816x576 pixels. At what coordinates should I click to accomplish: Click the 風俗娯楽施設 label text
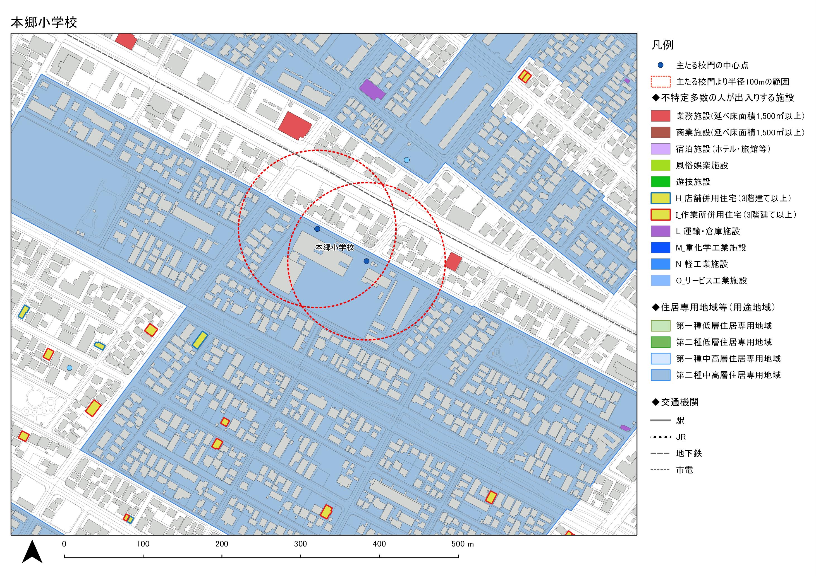[x=702, y=165]
